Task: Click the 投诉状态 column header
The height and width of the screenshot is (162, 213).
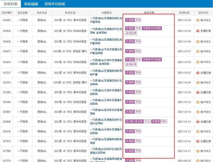Action: coord(203,13)
